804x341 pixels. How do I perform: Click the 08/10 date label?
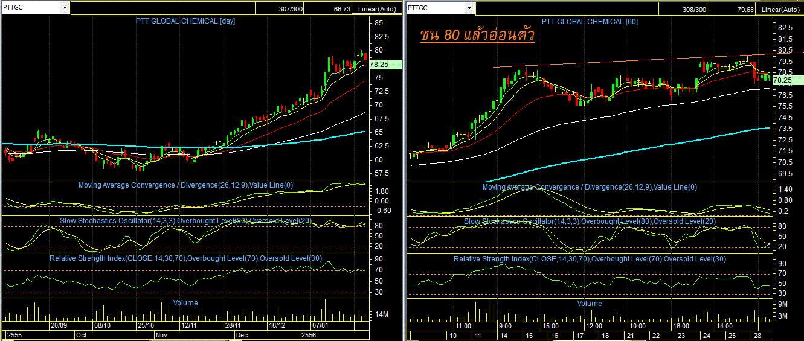click(x=102, y=325)
